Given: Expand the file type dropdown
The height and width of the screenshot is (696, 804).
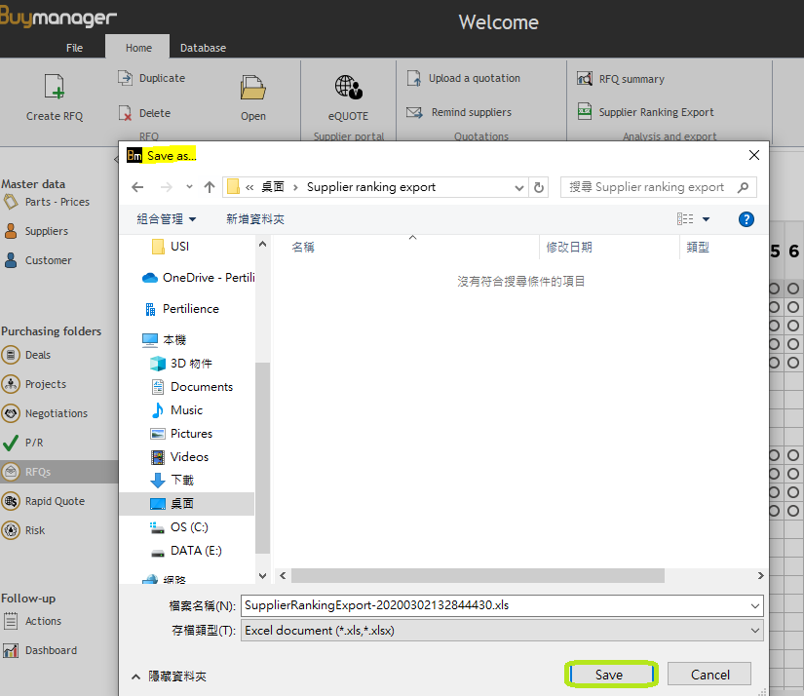Looking at the screenshot, I should [755, 631].
